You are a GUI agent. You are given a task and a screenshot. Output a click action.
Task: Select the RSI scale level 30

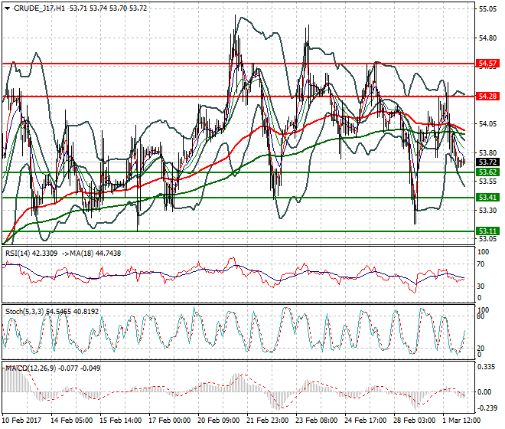pos(481,286)
